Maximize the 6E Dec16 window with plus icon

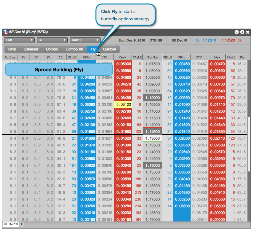coord(242,32)
